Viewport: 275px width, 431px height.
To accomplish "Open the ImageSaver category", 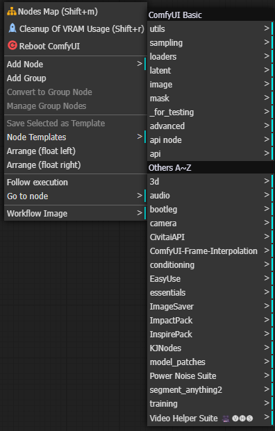I will [x=210, y=307].
